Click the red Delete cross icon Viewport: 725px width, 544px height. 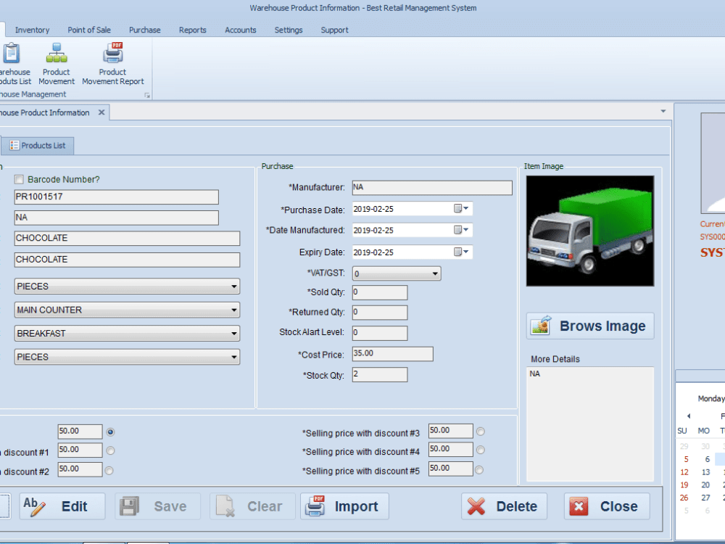(478, 506)
